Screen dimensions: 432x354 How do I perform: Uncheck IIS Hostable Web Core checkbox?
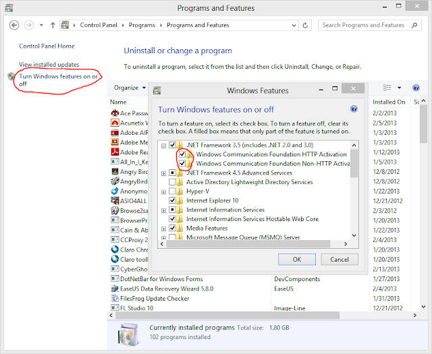[x=173, y=219]
